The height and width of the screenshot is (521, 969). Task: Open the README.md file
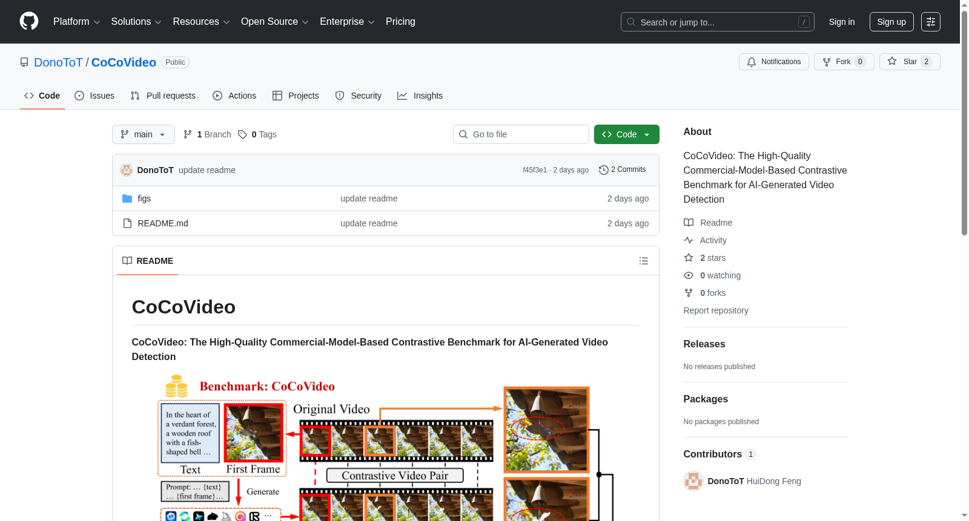coord(163,223)
